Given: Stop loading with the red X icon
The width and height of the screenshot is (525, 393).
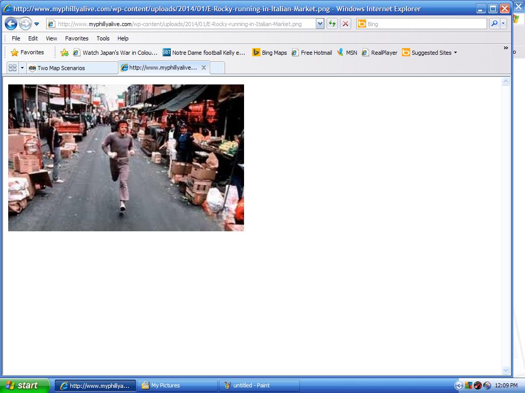Looking at the screenshot, I should pos(346,24).
